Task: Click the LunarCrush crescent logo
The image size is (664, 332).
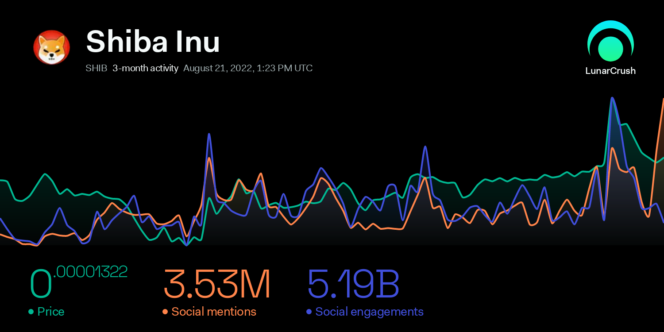Action: coord(610,42)
